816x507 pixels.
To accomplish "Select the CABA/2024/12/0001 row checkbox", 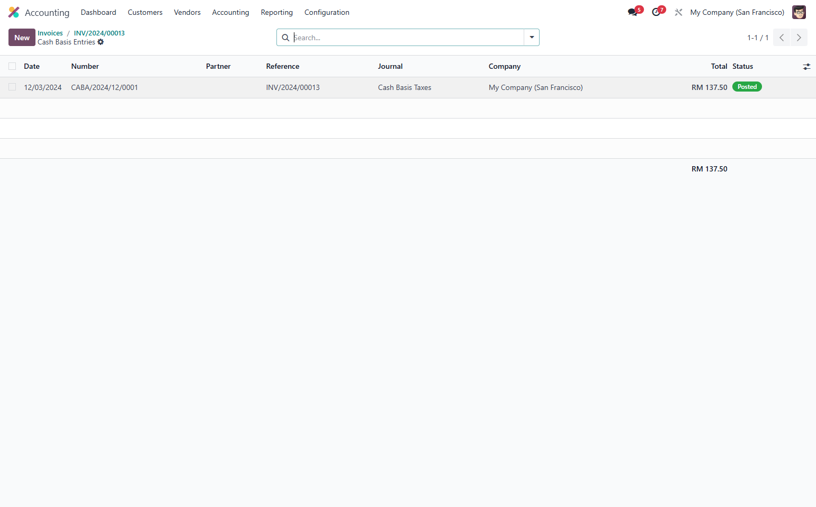I will coord(12,87).
